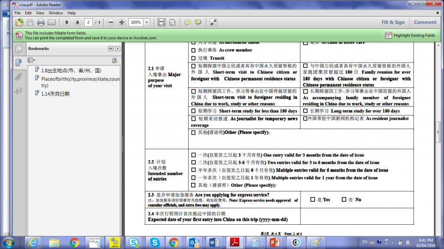Switch to read mode using the expand arrows icon
Image resolution: width=444 pixels, height=249 pixels.
coord(213,22)
